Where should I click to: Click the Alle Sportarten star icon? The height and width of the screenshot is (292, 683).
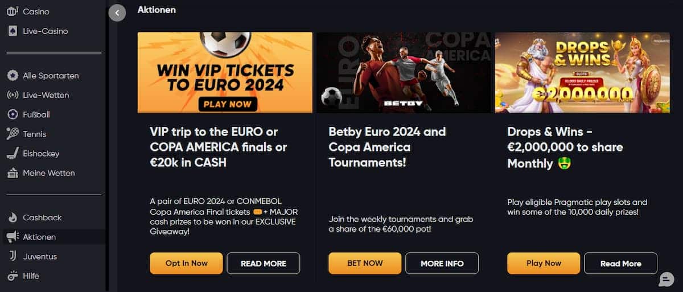coord(13,76)
